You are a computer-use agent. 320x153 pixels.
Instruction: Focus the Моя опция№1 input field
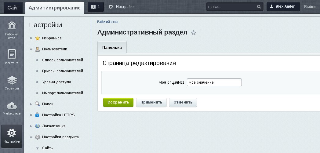click(x=214, y=82)
